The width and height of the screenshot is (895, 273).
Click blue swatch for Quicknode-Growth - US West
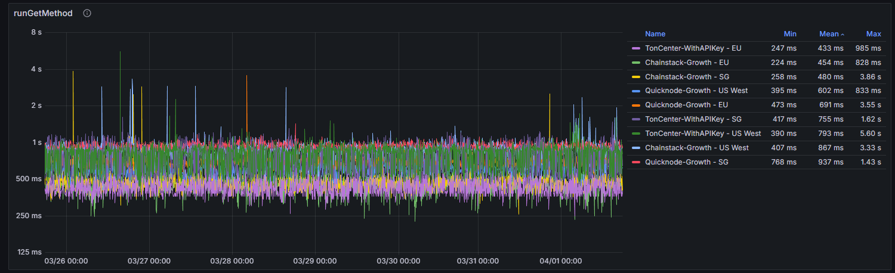coord(636,91)
